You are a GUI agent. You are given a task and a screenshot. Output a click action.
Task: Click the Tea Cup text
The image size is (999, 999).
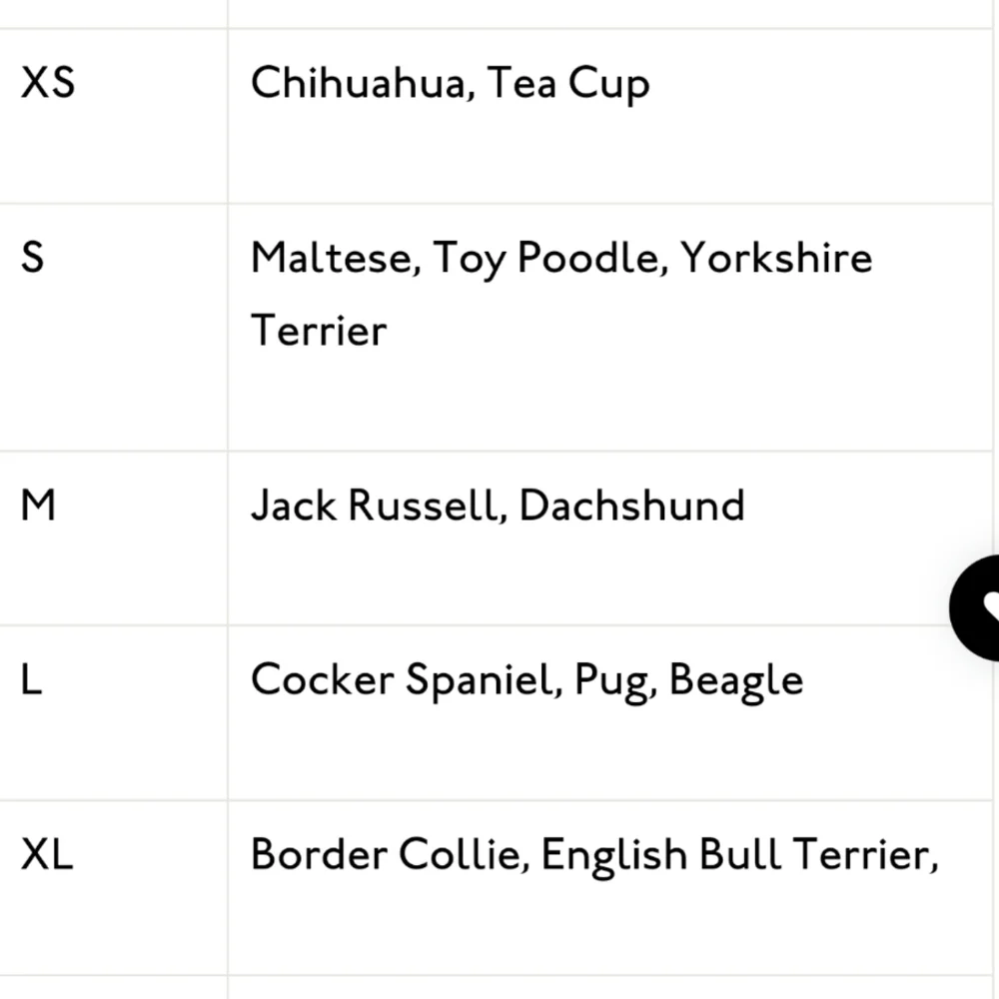coord(568,84)
